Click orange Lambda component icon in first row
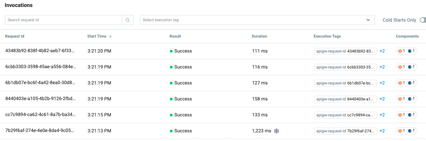The width and height of the screenshot is (426, 141). click(x=400, y=51)
